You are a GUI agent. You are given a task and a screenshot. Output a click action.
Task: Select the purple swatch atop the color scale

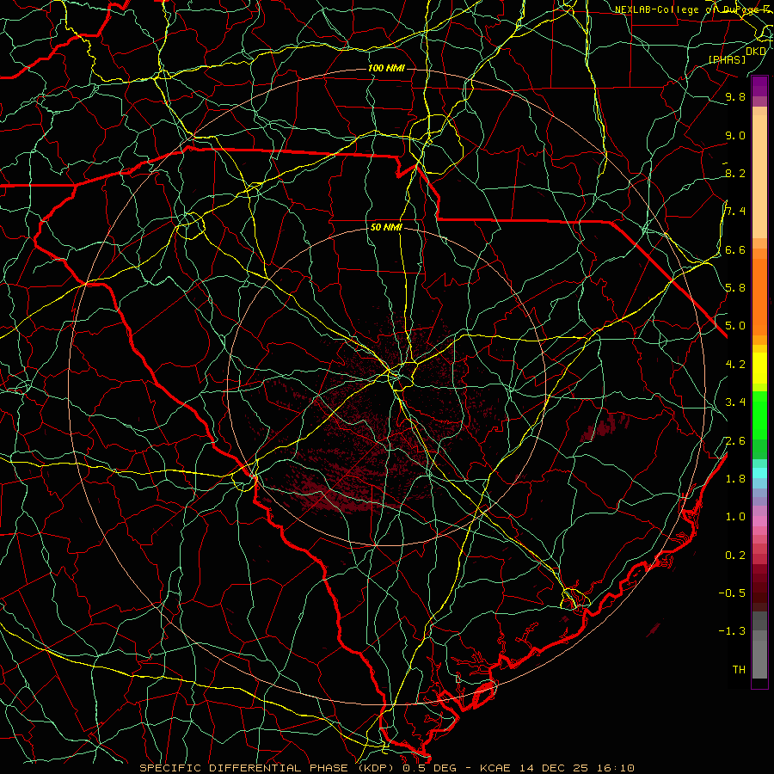[x=759, y=86]
